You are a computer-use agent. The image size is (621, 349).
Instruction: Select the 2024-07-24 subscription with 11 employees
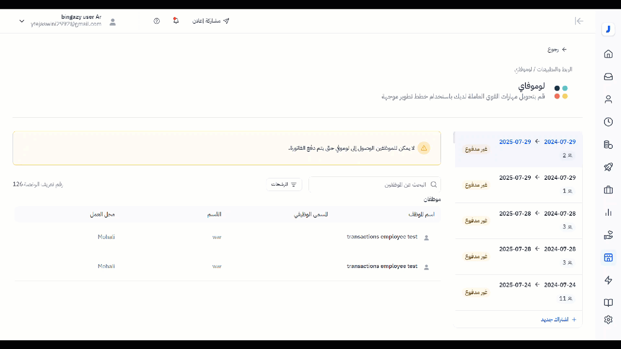click(x=518, y=292)
